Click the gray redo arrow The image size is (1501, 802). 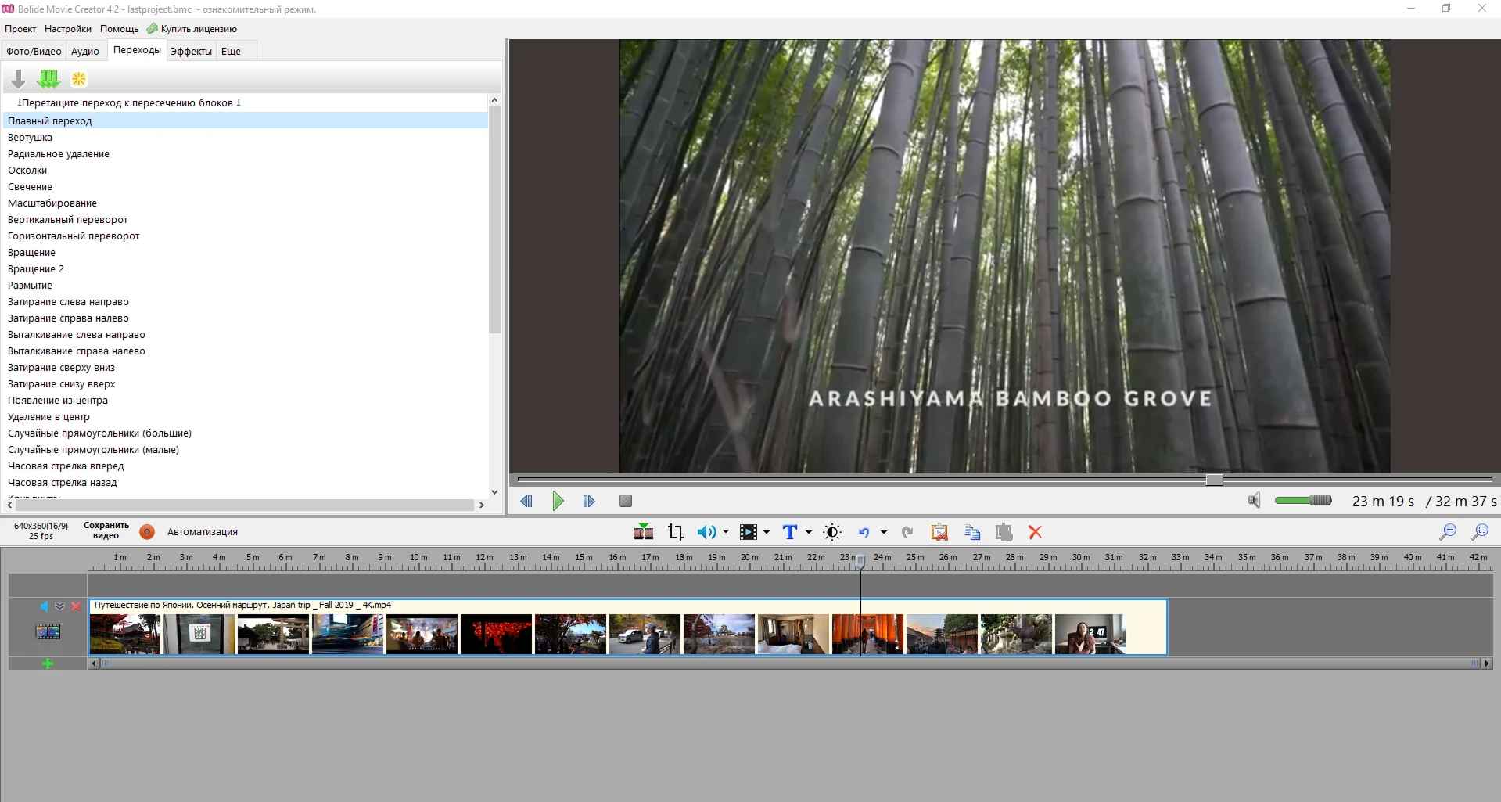[x=907, y=532]
